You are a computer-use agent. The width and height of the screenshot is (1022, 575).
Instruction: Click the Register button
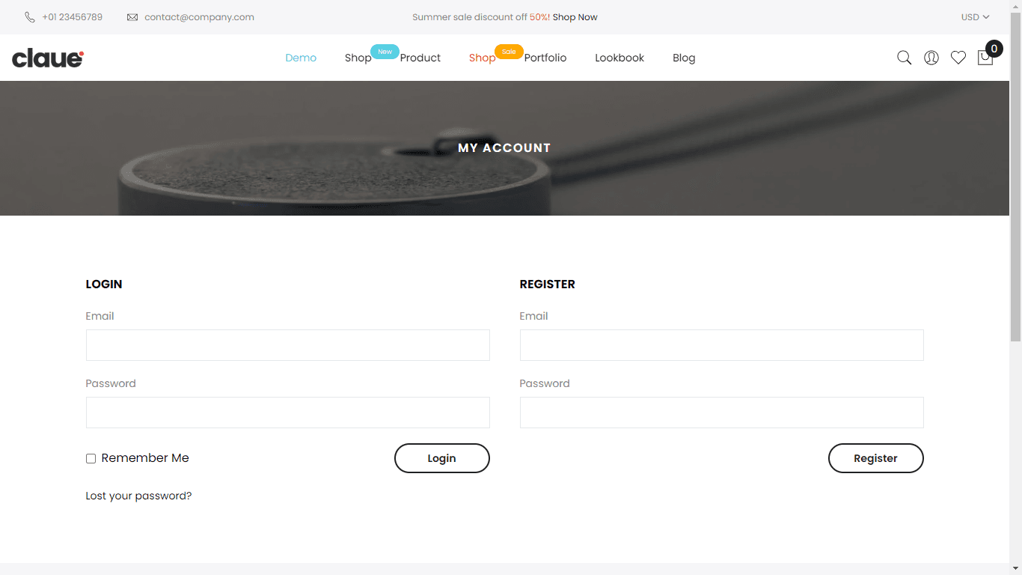click(876, 458)
